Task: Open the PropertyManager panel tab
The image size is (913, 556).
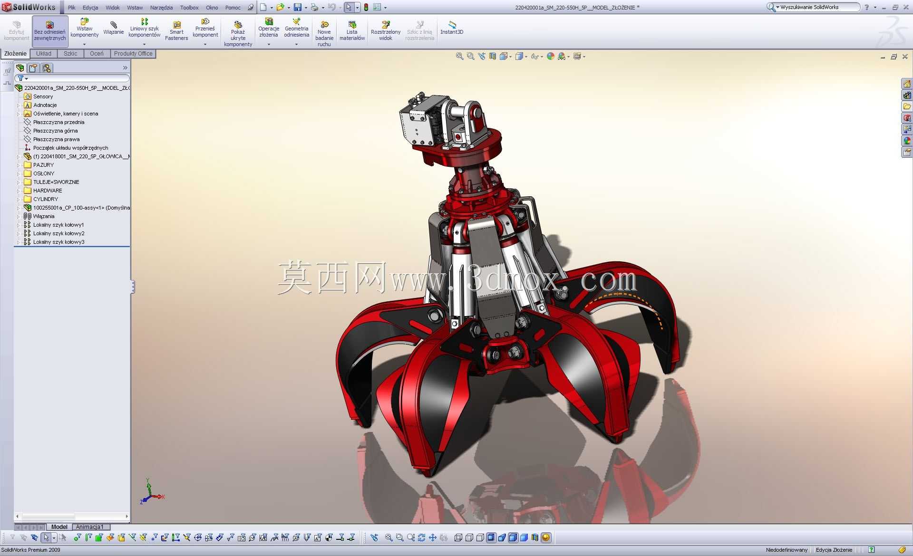Action: pyautogui.click(x=33, y=68)
